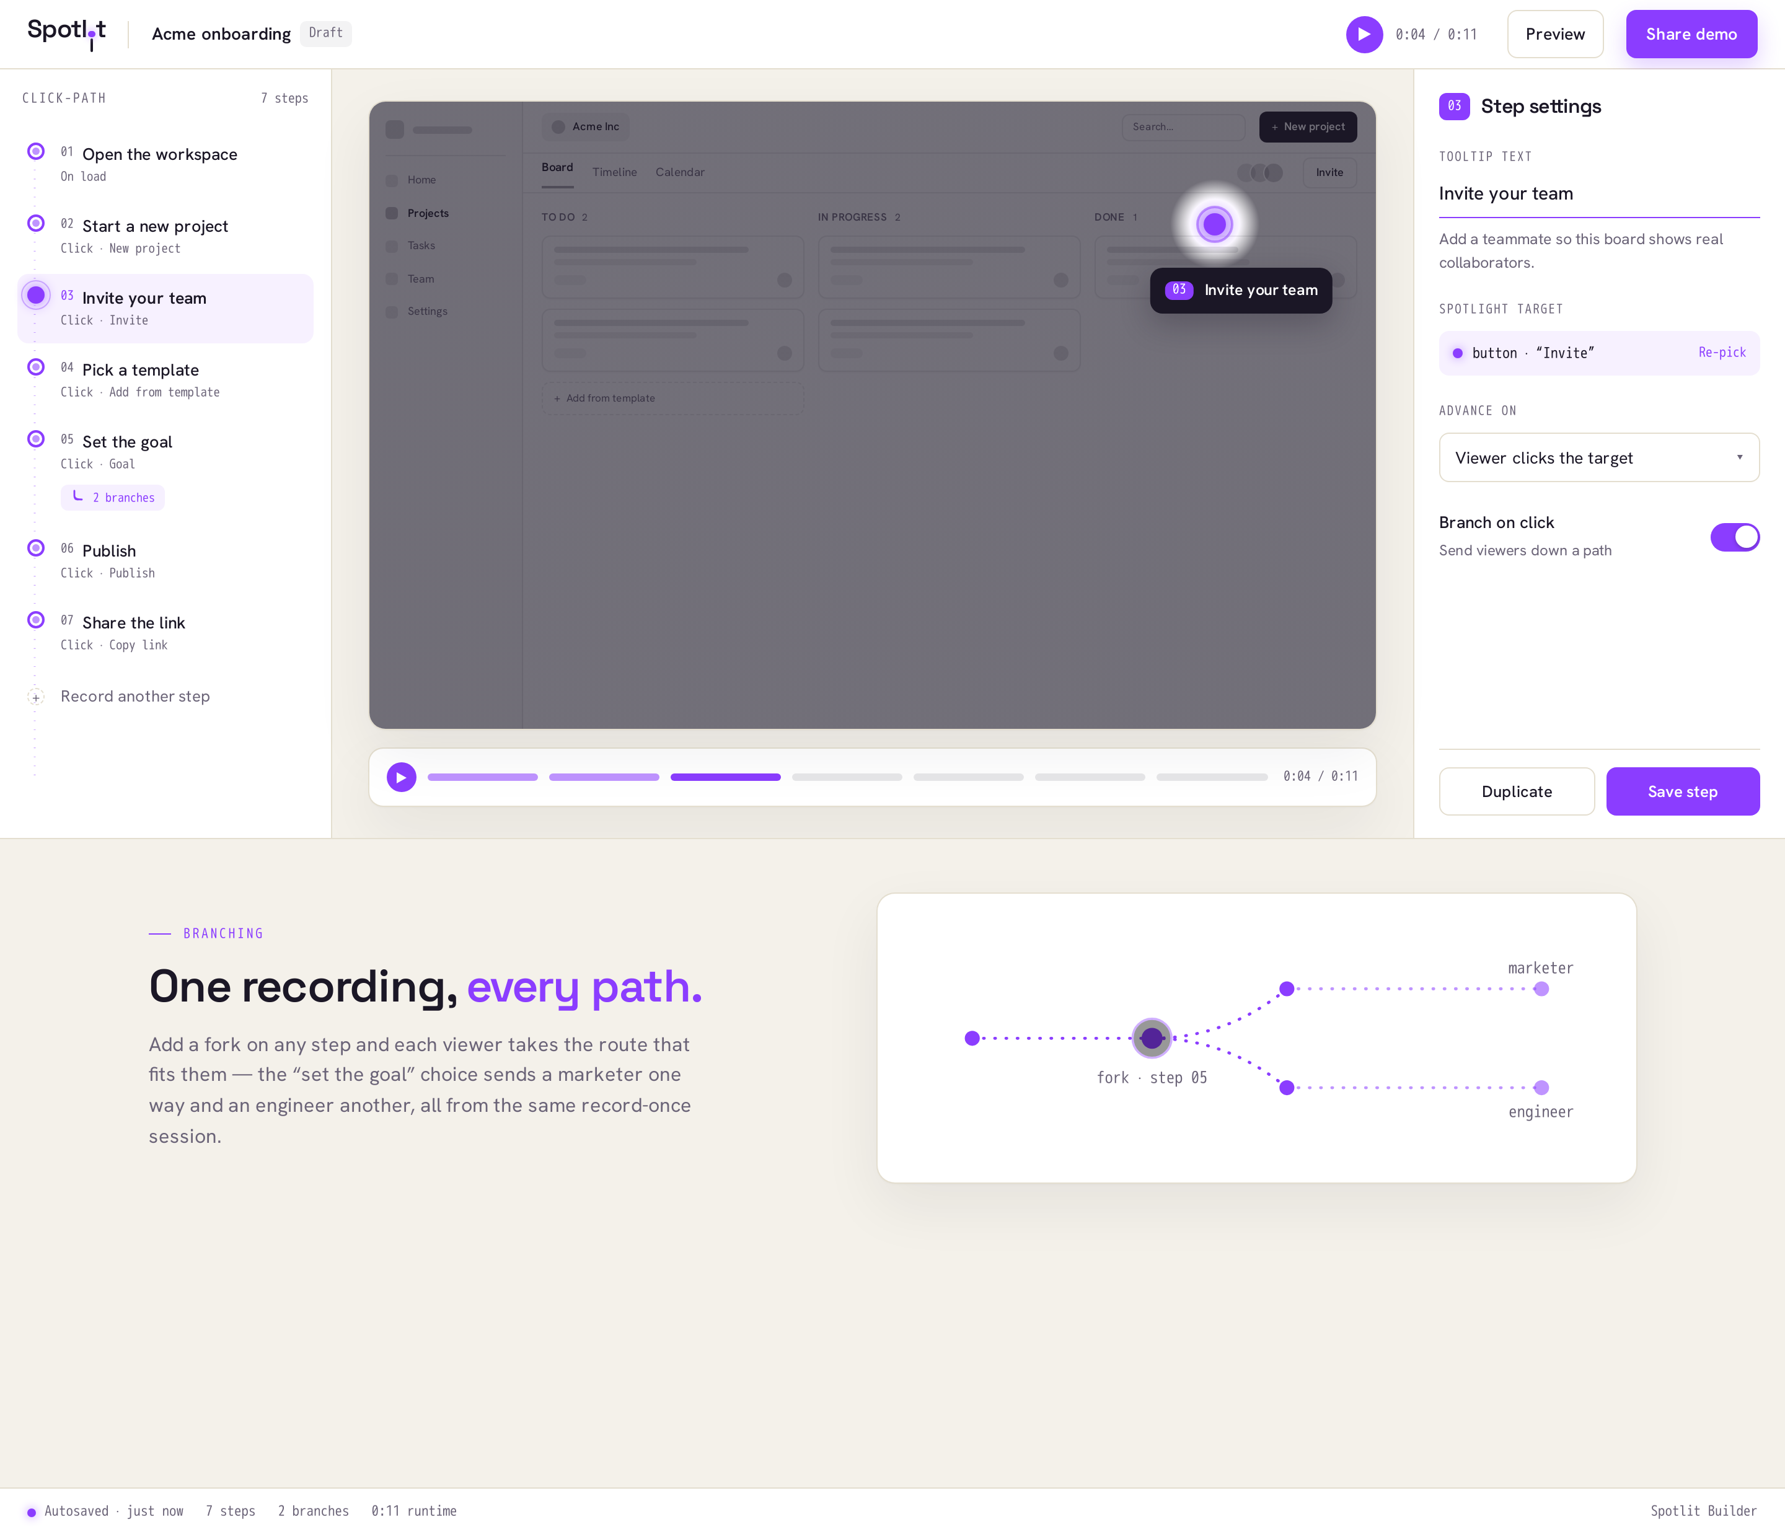The width and height of the screenshot is (1785, 1537).
Task: Play the demo from the top header
Action: coord(1364,35)
